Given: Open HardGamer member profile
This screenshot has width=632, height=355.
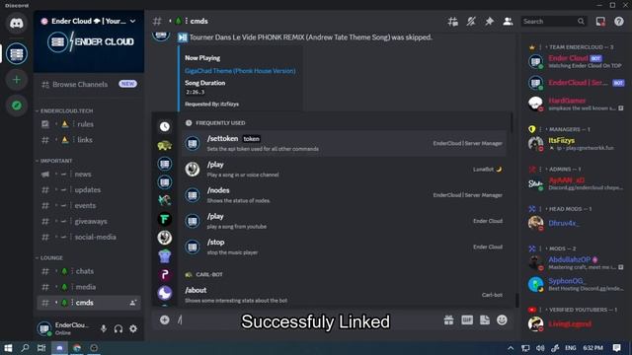Looking at the screenshot, I should tap(576, 104).
